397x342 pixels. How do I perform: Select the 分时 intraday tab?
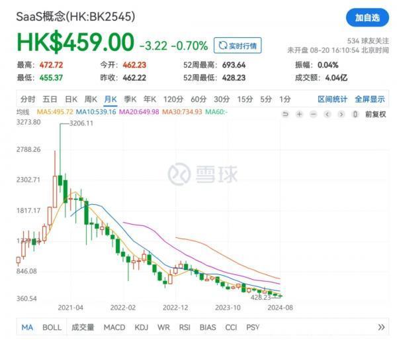28,99
